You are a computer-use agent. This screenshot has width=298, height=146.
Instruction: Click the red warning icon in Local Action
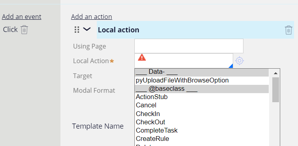(142, 57)
